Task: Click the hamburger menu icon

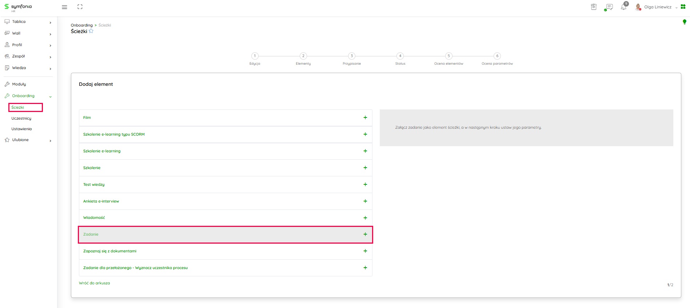Action: coord(64,7)
